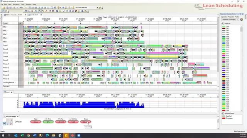
Task: Click the color swatch for order 1001
Action: (x=224, y=28)
